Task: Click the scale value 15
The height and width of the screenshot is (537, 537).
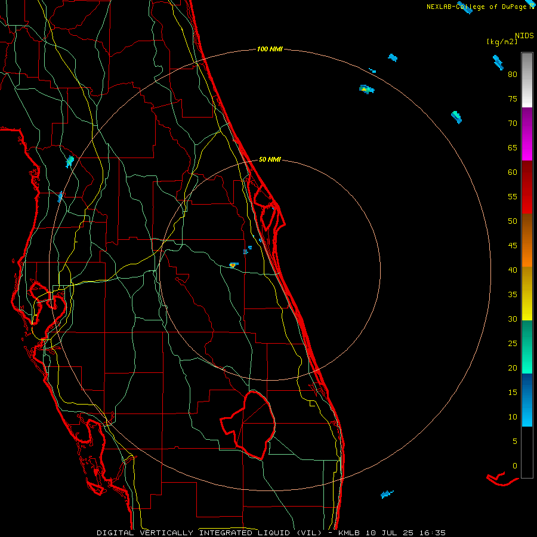Action: [513, 393]
